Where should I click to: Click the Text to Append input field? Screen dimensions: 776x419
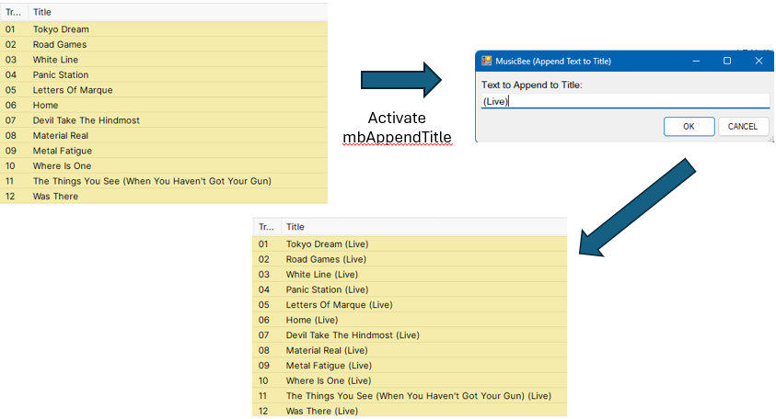pos(626,101)
